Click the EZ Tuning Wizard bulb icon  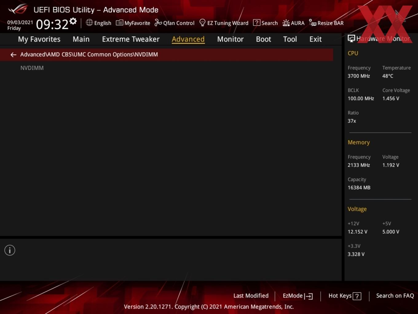pyautogui.click(x=202, y=23)
